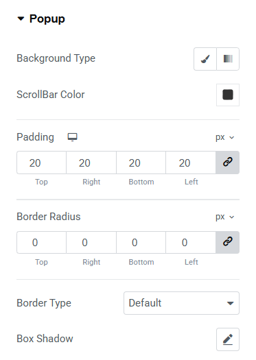Screen dimensions: 256x360
Task: Open the Border Type Default dropdown
Action: click(182, 303)
